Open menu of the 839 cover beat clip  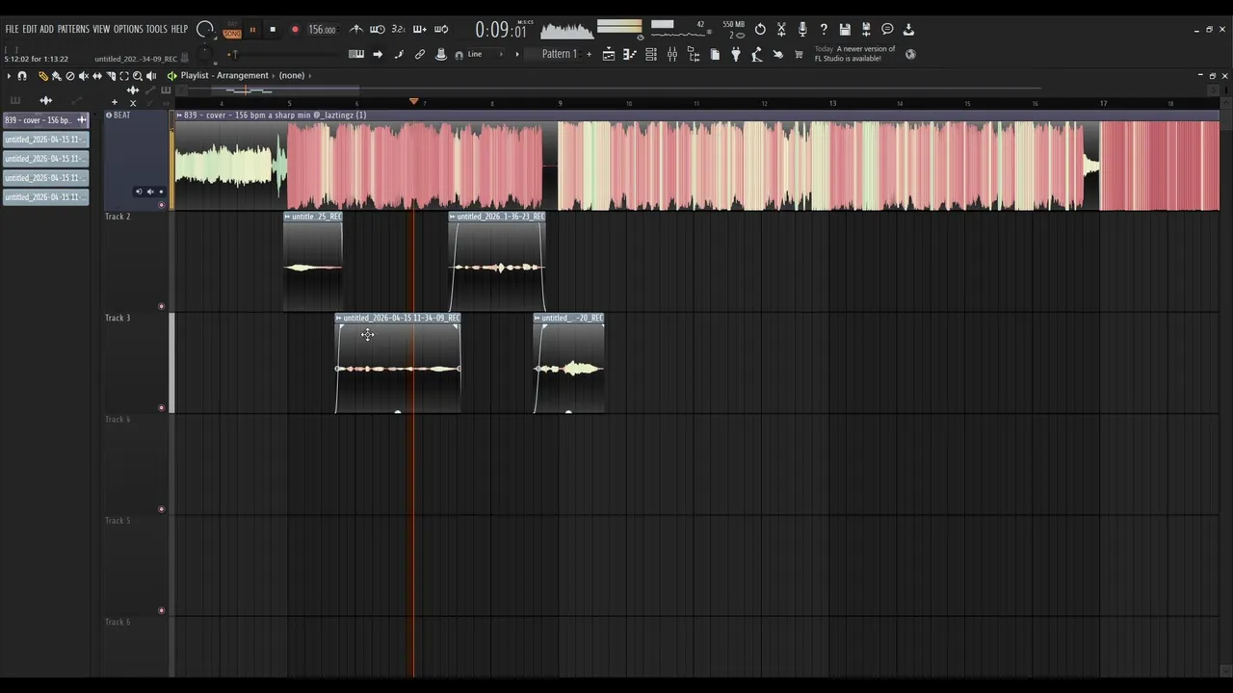coord(179,115)
